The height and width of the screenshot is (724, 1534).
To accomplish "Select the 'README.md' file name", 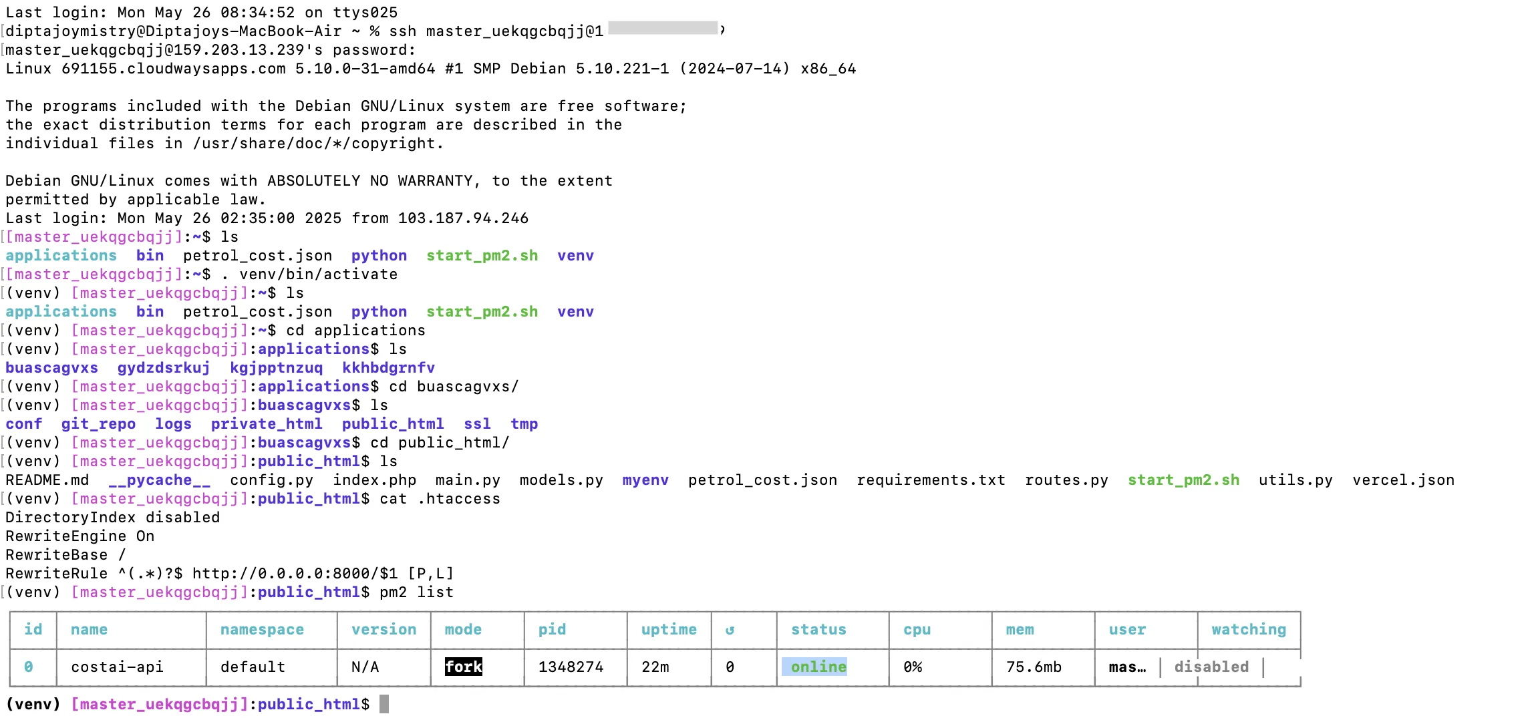I will 47,480.
